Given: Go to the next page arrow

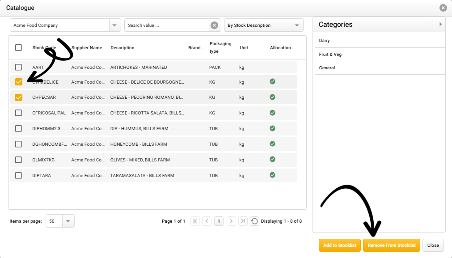Looking at the screenshot, I should 231,221.
